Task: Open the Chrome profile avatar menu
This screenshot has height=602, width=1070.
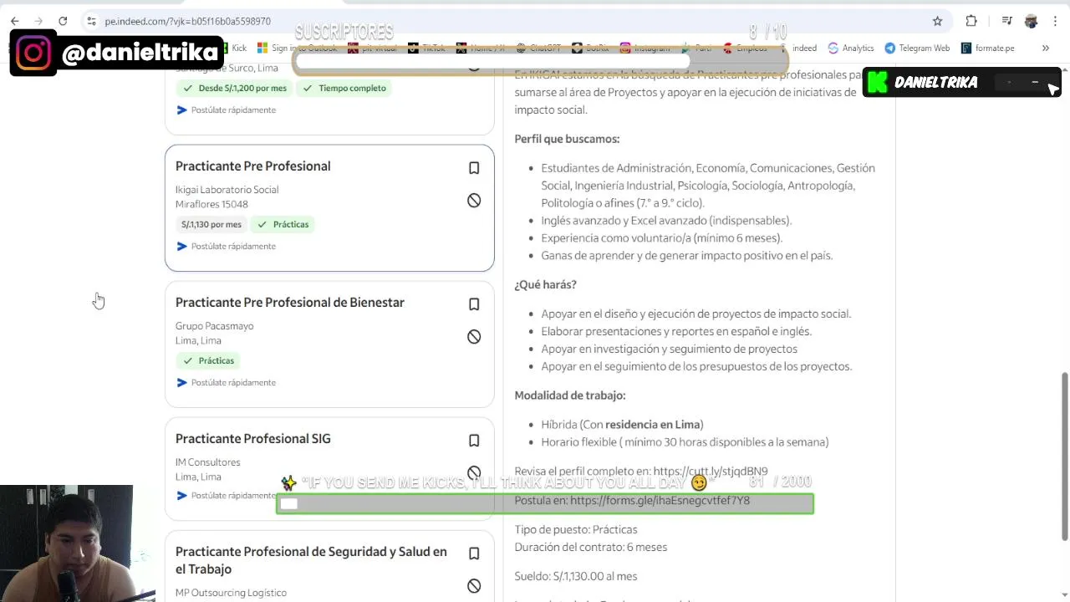Action: coord(1031,21)
